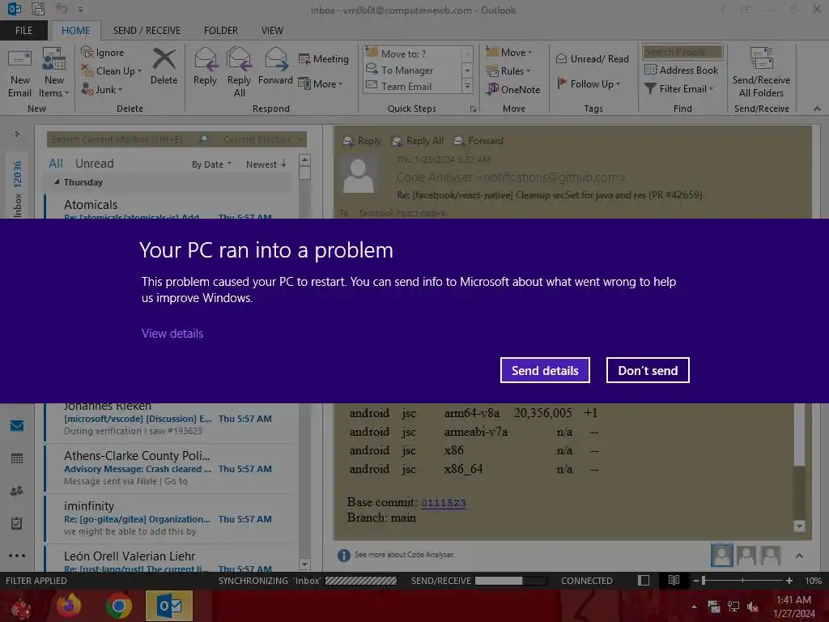Select the HOME ribbon tab
This screenshot has width=829, height=622.
(x=75, y=31)
